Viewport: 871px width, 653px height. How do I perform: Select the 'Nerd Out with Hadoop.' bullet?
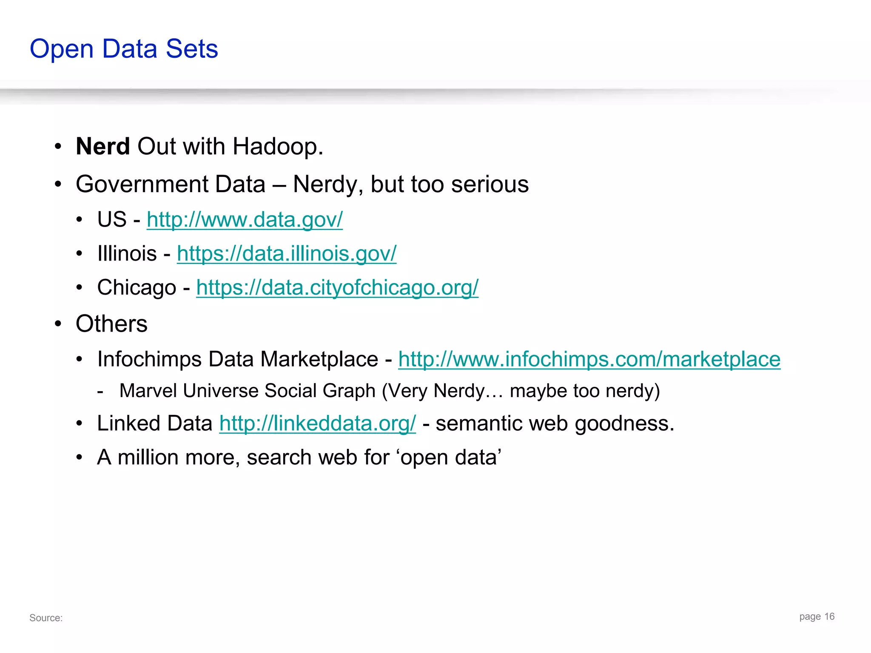click(199, 147)
